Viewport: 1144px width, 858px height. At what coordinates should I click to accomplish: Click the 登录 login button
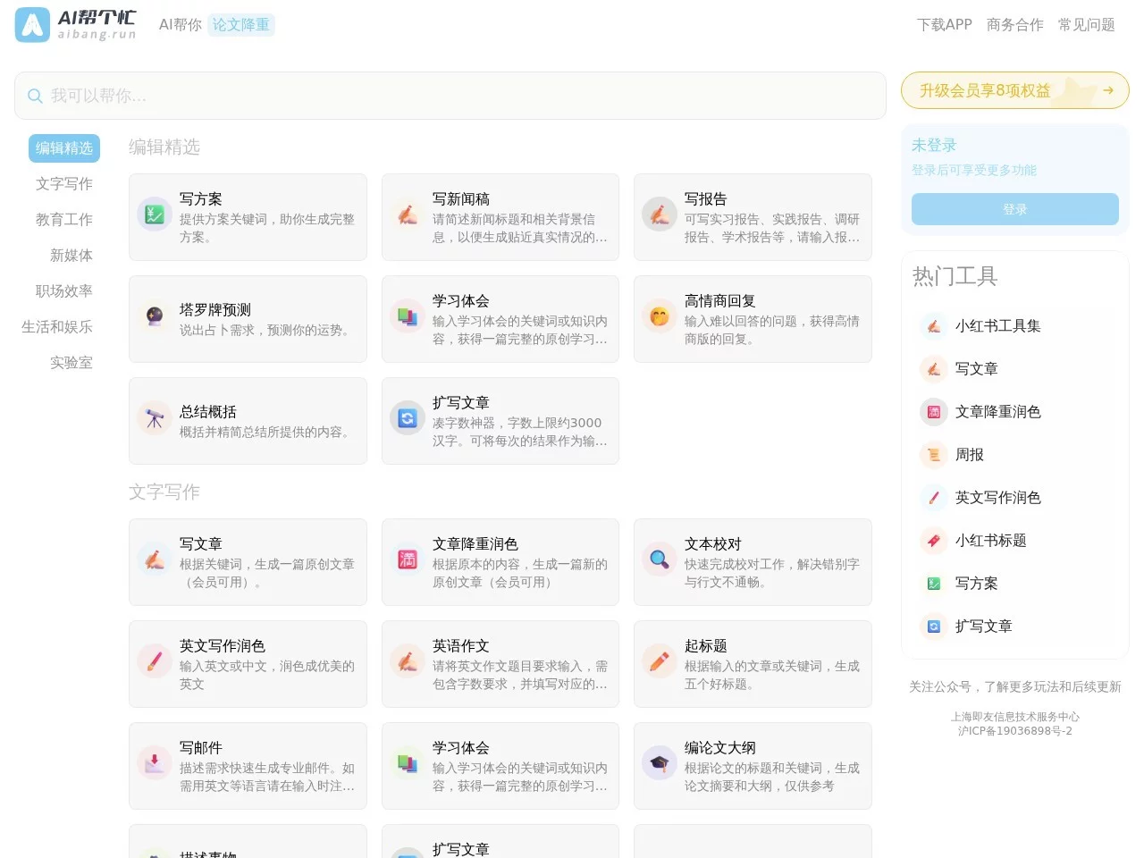point(1014,209)
